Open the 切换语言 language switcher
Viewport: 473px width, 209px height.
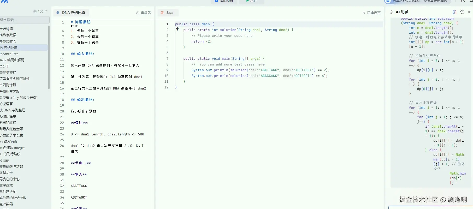coord(371,13)
